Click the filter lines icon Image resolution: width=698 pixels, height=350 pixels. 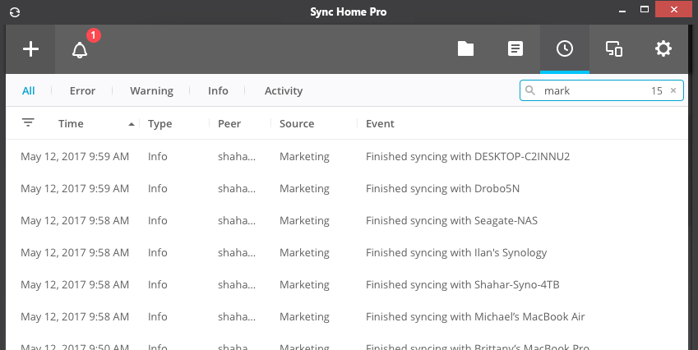click(28, 123)
